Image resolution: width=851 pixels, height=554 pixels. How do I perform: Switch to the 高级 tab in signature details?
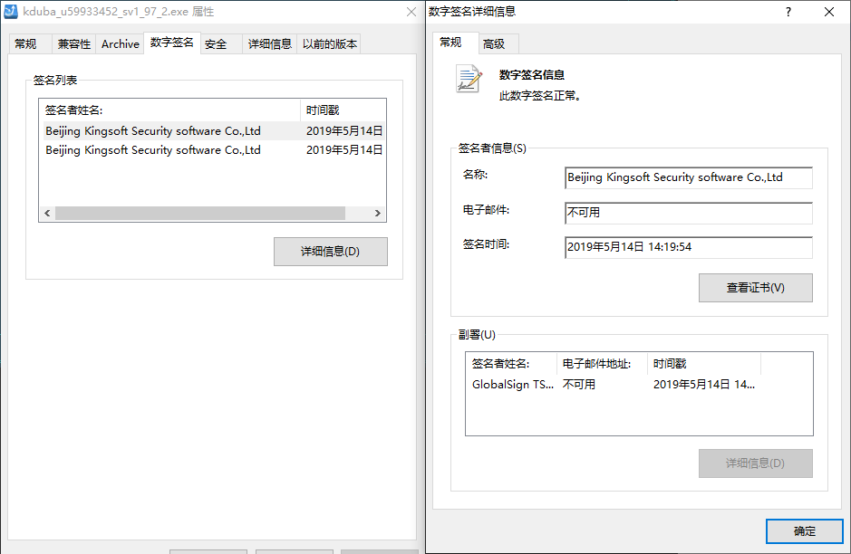pos(494,43)
